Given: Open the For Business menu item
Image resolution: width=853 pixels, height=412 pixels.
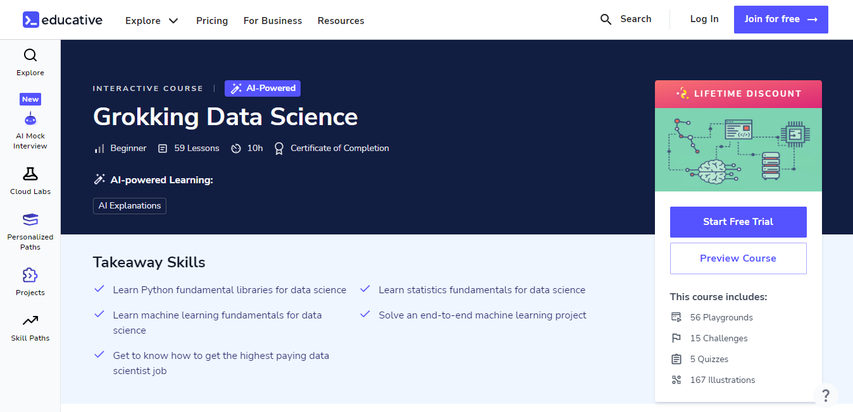Looking at the screenshot, I should point(273,21).
